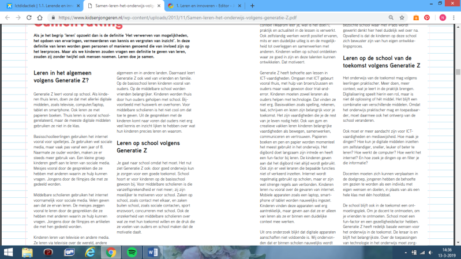Click paragraph starting 'Middelbare scholieren gebruiken het internet'
This screenshot has height=259, width=461.
pyautogui.click(x=72, y=211)
